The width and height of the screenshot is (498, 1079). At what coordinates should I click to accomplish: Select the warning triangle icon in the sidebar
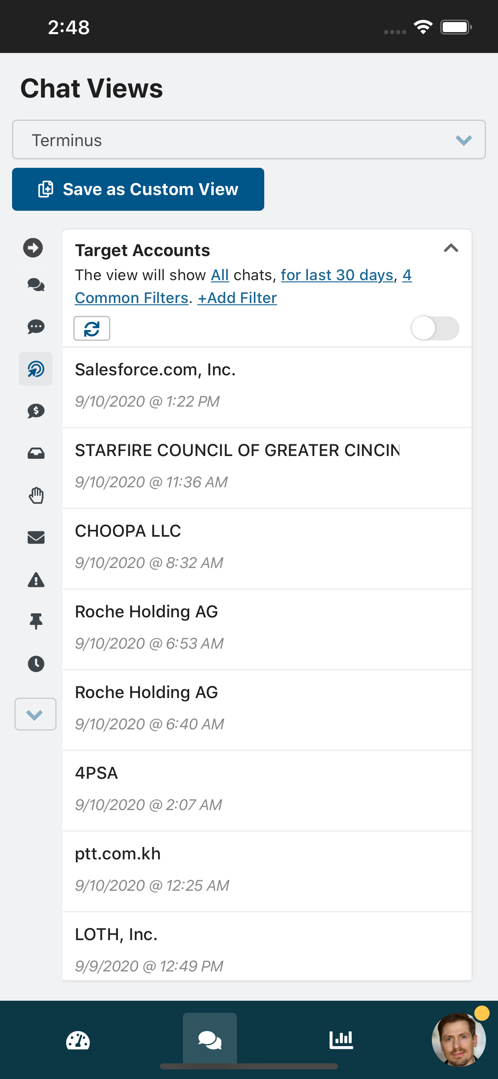click(x=36, y=580)
